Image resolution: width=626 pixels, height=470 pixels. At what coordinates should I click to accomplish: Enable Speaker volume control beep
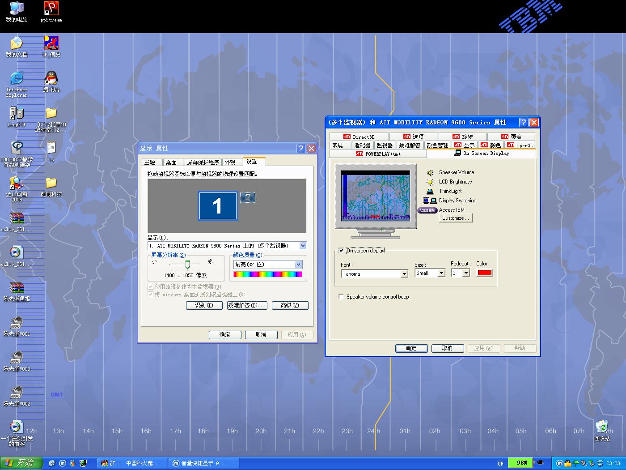point(342,297)
